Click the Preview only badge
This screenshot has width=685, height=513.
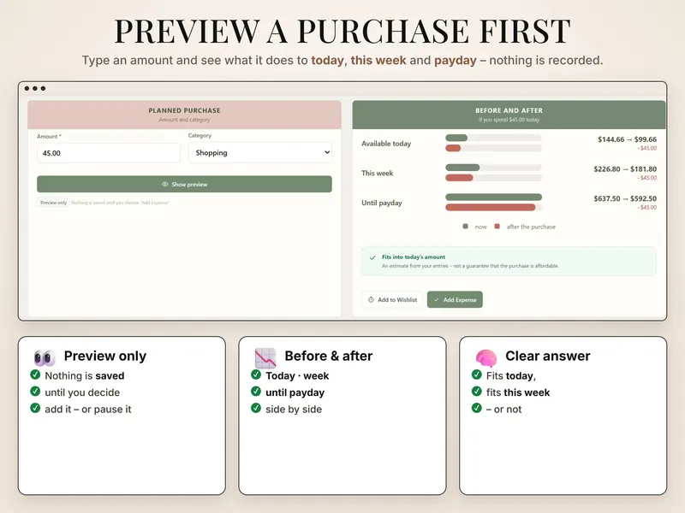coord(53,203)
